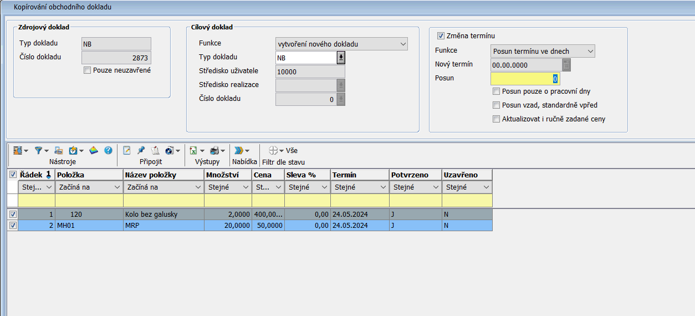Click the Množství column header
The image size is (695, 316).
[x=227, y=175]
